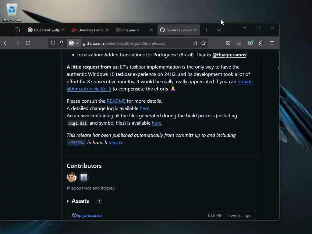The image size is (312, 234).
Task: Open the Downloads panel
Action: point(239,43)
